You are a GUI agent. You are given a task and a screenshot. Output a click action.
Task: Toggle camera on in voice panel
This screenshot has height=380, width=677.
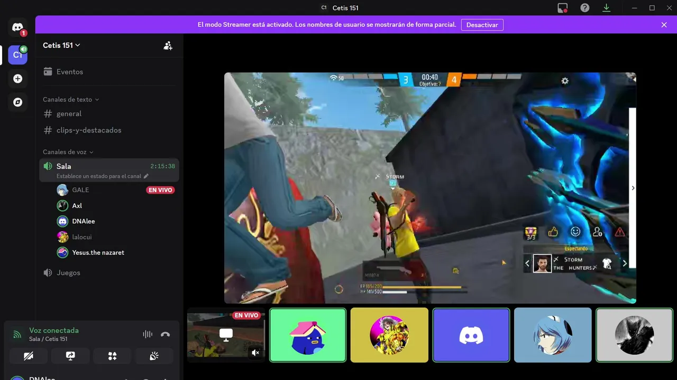pyautogui.click(x=29, y=356)
